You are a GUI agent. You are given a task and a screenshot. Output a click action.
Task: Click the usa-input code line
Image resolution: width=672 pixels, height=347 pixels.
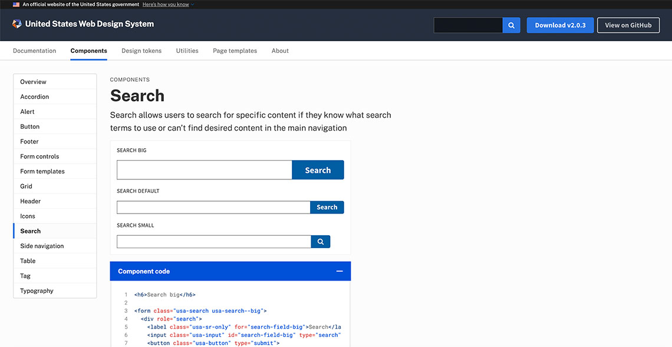click(244, 335)
